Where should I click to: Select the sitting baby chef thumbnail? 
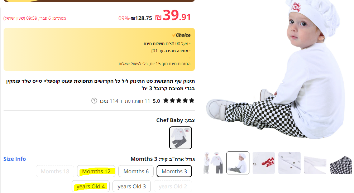pyautogui.click(x=238, y=163)
